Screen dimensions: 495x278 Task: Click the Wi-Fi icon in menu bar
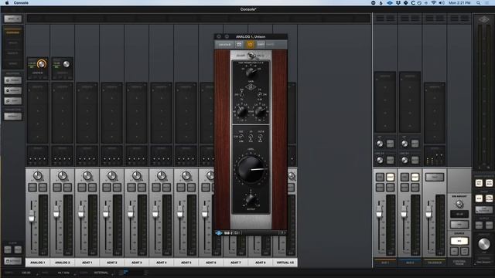pos(434,3)
